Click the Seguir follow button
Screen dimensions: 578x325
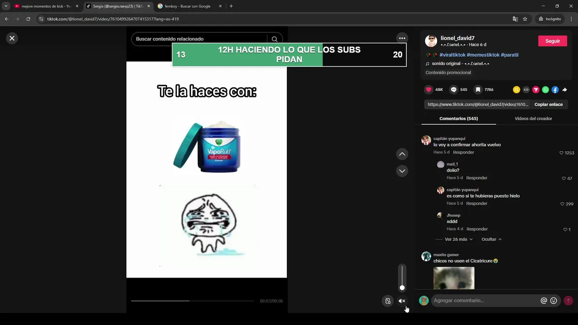(x=553, y=41)
